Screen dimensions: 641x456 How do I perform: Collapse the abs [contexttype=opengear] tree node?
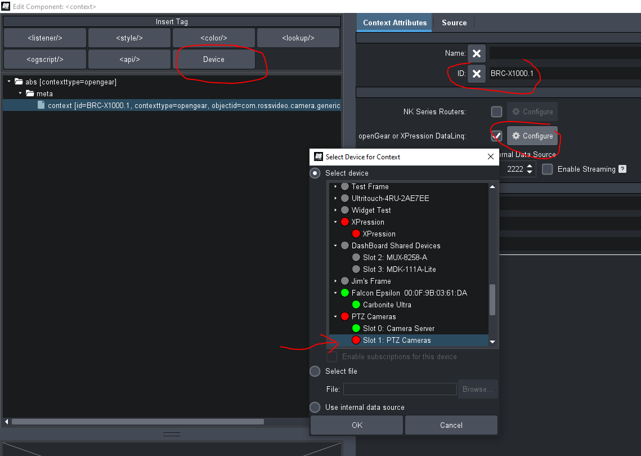pos(9,82)
